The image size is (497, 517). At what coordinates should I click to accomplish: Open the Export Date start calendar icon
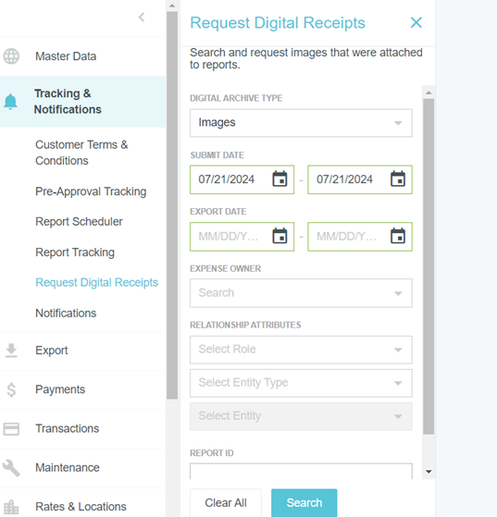point(280,236)
